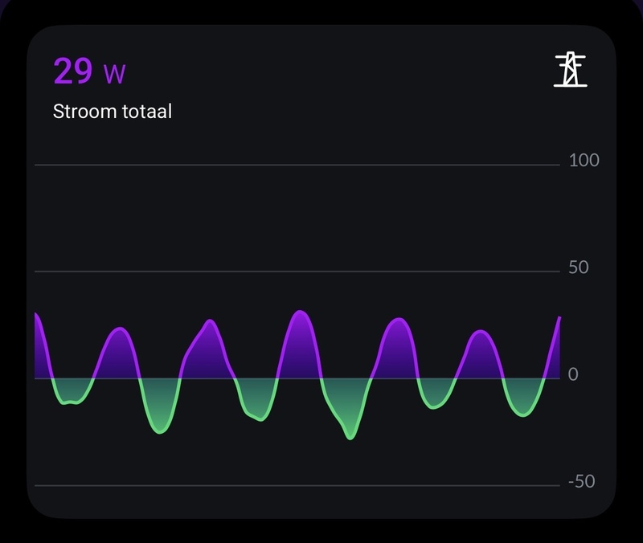Click the 0 axis label
Image resolution: width=643 pixels, height=543 pixels.
(573, 375)
